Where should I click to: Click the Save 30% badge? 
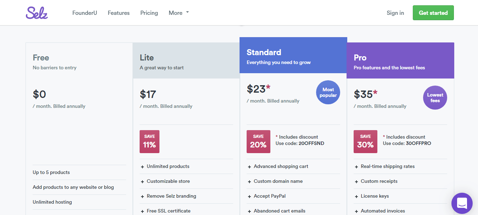point(365,141)
